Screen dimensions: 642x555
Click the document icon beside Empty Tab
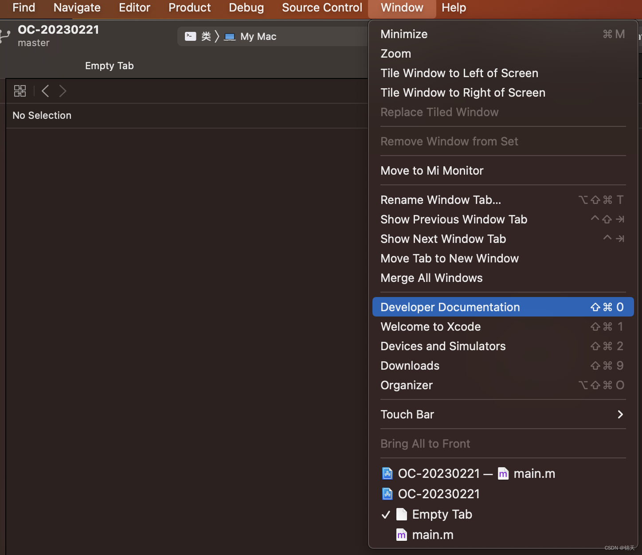click(x=402, y=514)
